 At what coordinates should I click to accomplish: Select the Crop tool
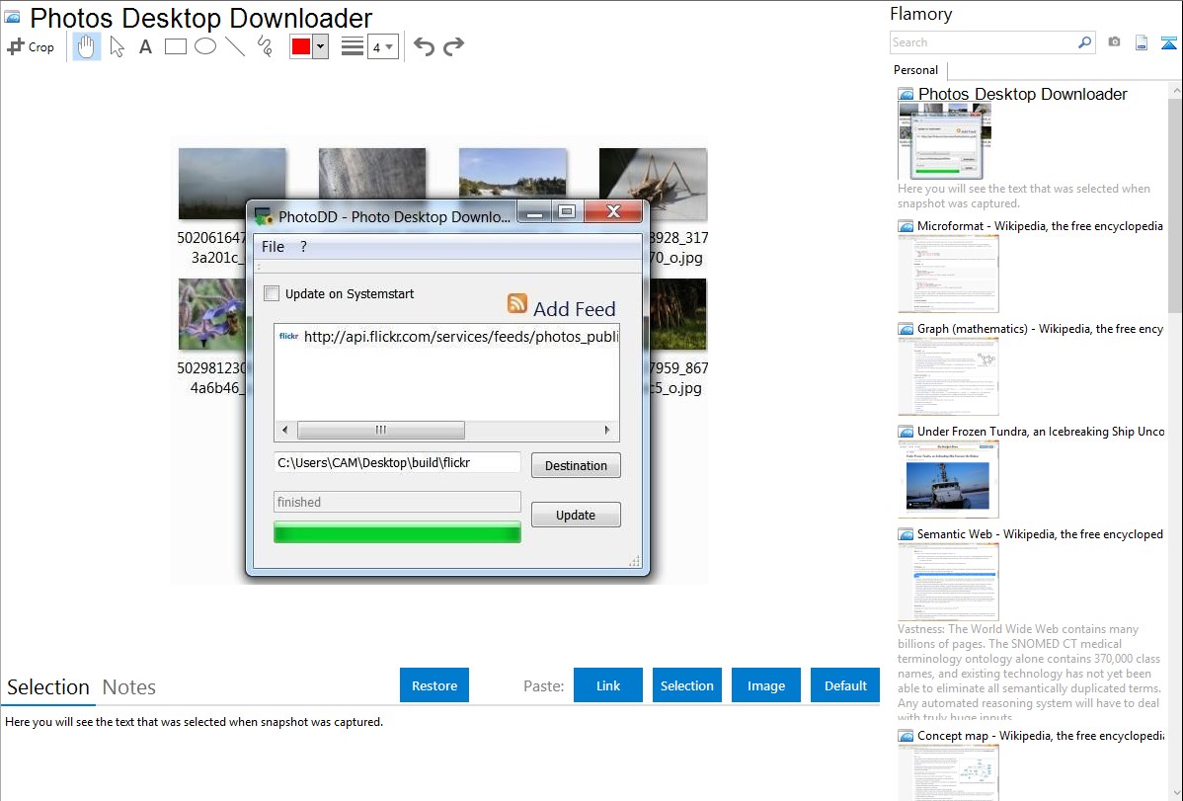point(31,46)
